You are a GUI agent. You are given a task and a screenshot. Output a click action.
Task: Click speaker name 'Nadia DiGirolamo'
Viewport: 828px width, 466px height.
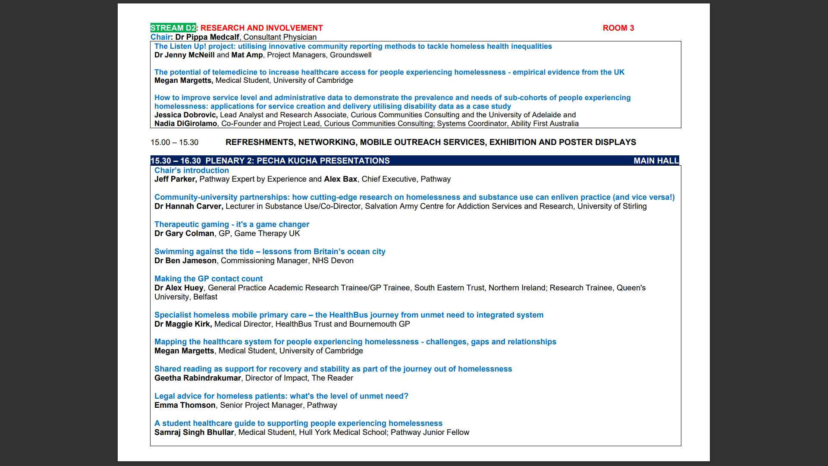point(186,123)
